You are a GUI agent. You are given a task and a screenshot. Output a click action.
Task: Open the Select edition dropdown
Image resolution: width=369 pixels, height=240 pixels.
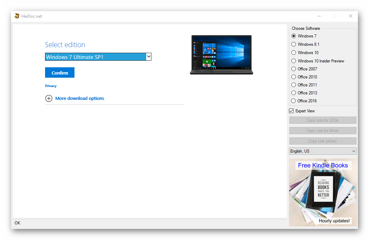pyautogui.click(x=98, y=57)
